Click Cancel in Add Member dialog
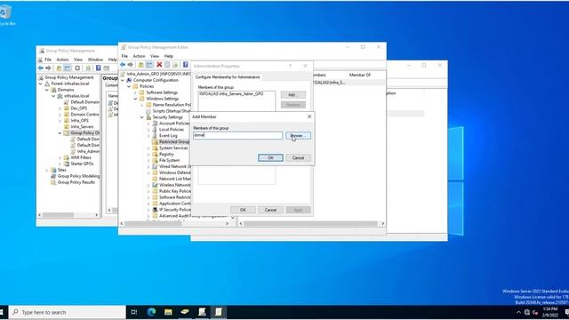The height and width of the screenshot is (320, 569). coord(298,158)
